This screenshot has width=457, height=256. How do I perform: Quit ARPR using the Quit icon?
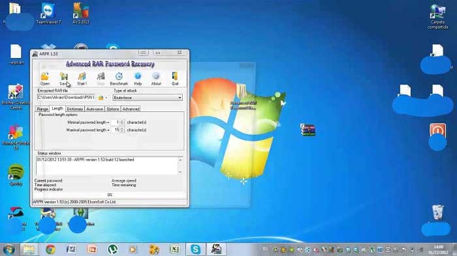pyautogui.click(x=175, y=79)
